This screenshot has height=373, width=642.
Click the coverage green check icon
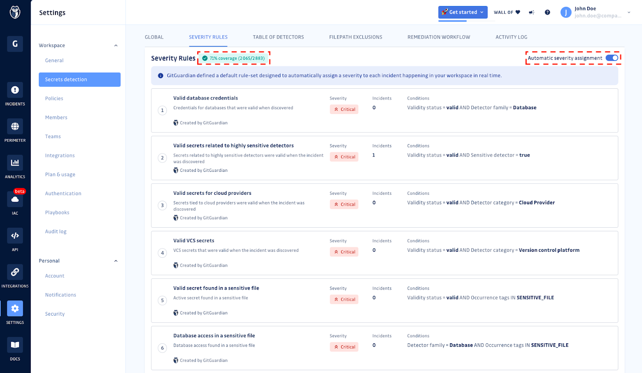click(x=205, y=58)
